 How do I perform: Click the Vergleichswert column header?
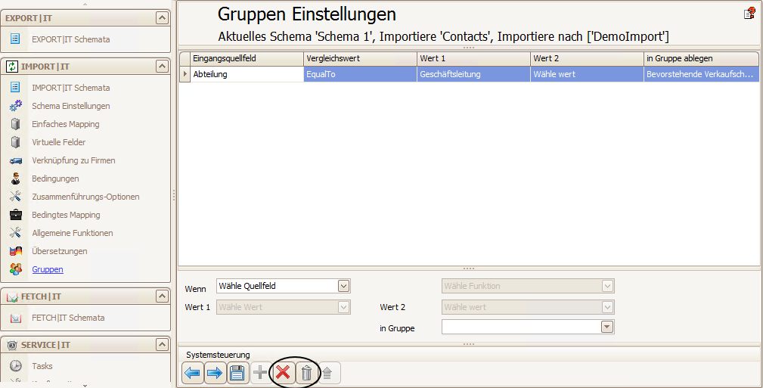tap(360, 58)
